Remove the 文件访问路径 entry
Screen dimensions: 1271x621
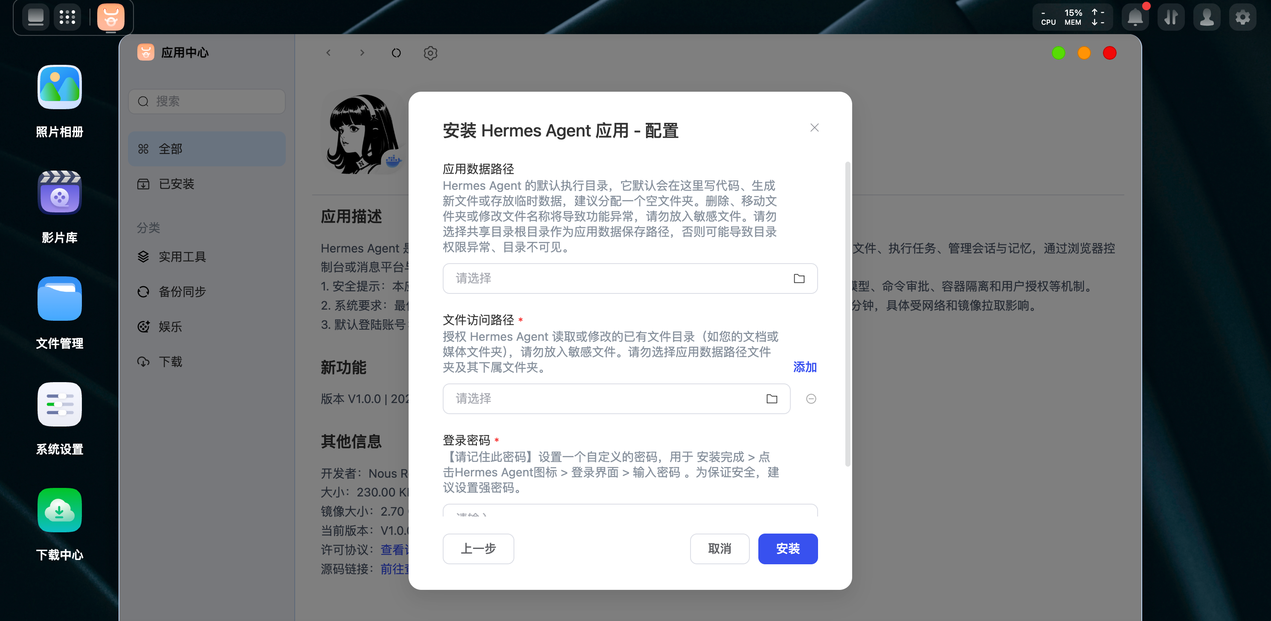click(x=811, y=398)
